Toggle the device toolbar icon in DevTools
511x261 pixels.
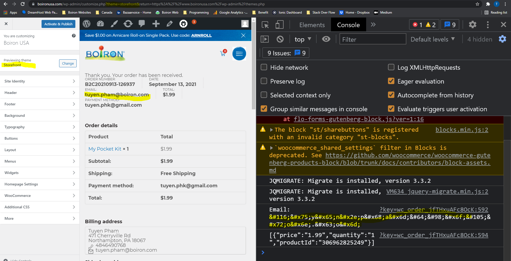(279, 25)
